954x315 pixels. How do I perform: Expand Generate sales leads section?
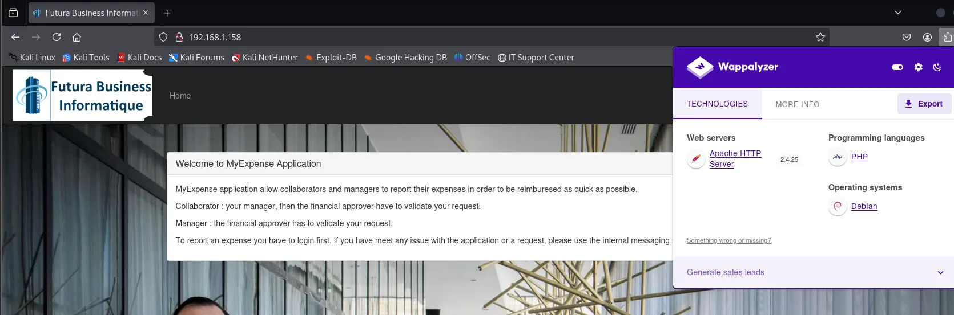pyautogui.click(x=814, y=272)
